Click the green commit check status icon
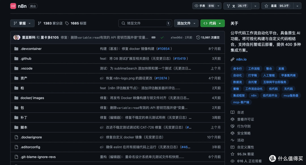This screenshot has height=165, width=306. point(162,37)
